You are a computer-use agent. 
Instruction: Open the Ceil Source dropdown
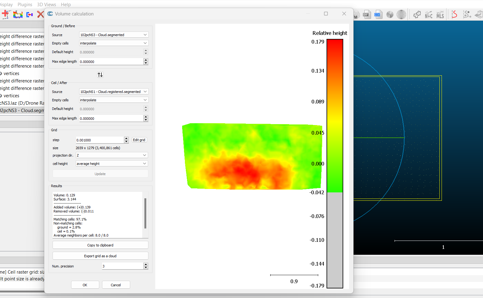[x=113, y=91]
